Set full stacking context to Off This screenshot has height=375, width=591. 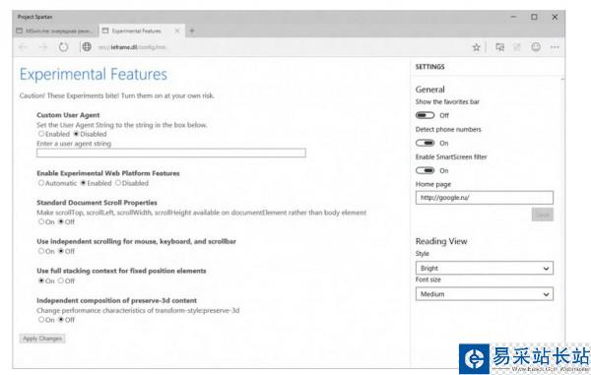(x=61, y=281)
